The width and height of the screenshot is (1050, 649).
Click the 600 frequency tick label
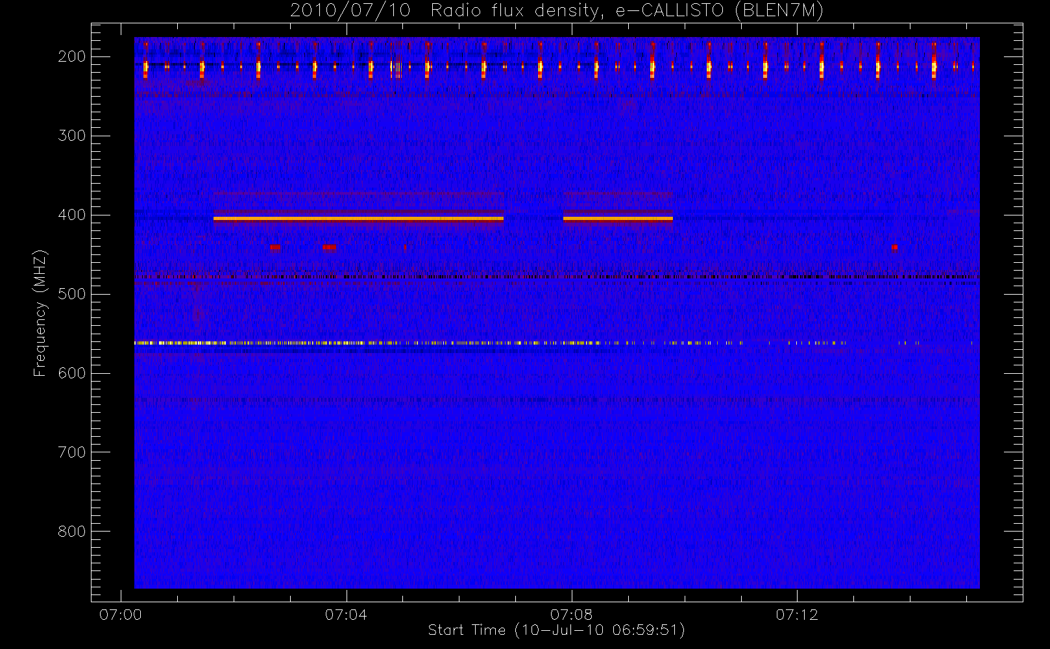tap(71, 373)
